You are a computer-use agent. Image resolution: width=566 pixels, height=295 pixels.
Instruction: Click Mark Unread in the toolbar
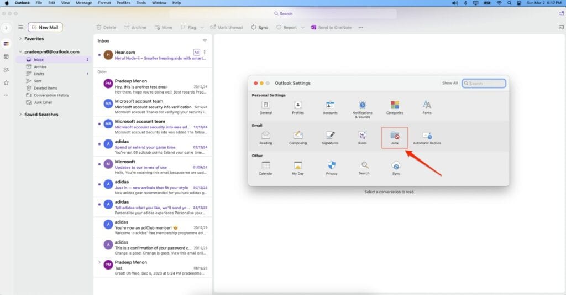tap(227, 28)
